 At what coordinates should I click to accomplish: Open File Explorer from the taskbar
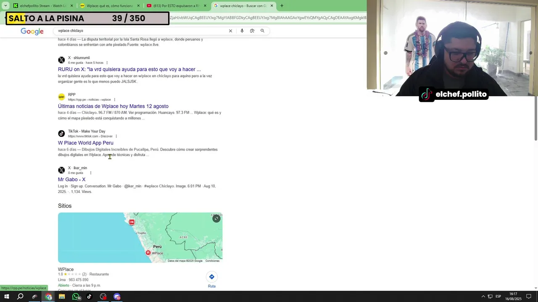click(62, 297)
